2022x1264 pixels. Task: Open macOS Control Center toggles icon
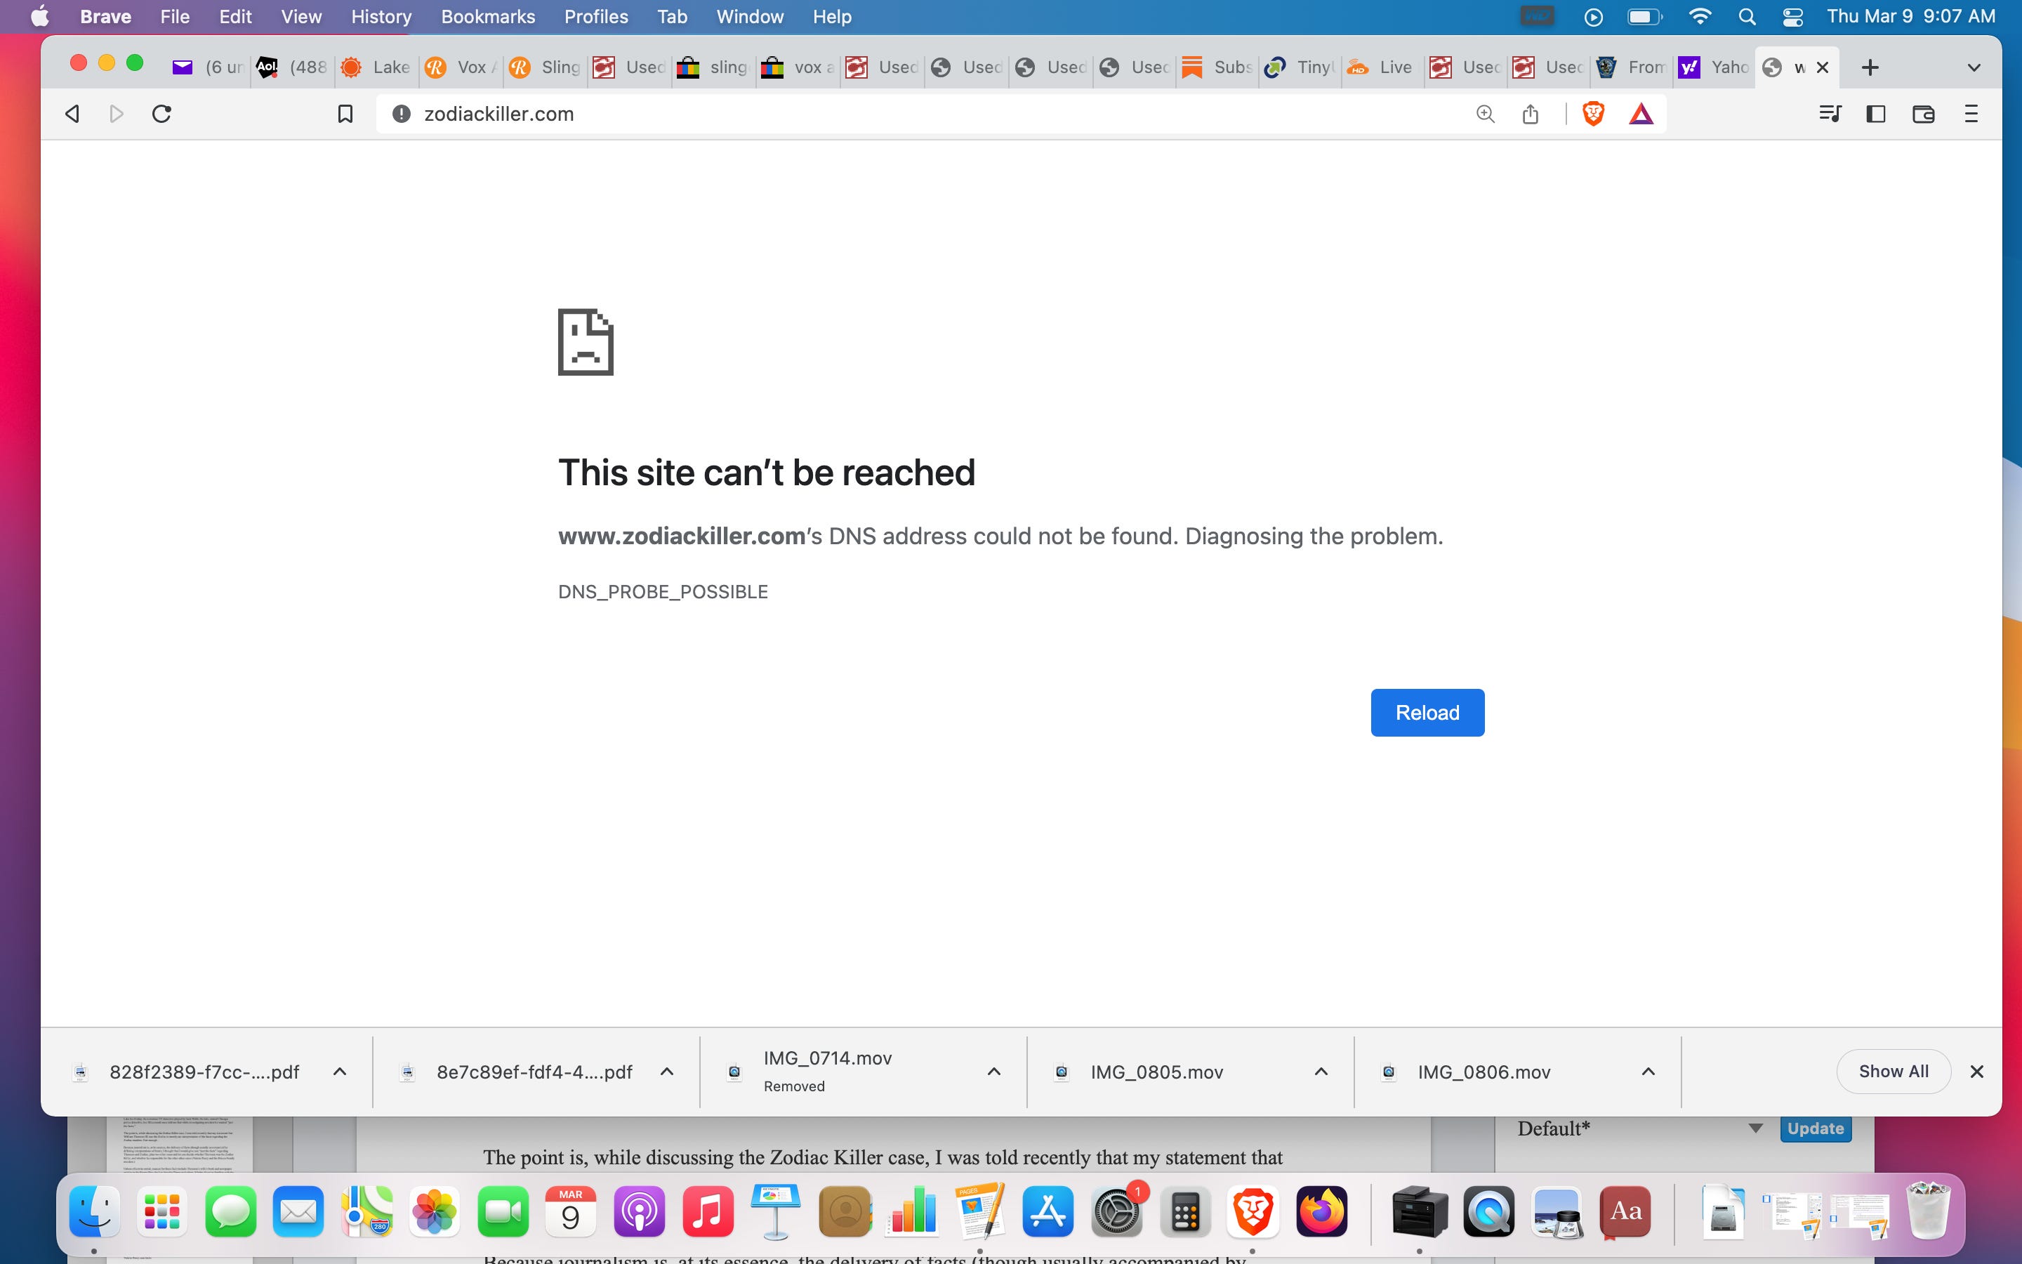[1792, 17]
